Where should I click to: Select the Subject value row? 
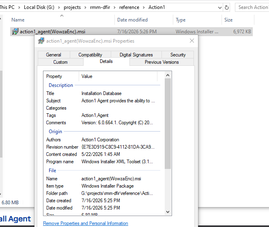[x=118, y=101]
